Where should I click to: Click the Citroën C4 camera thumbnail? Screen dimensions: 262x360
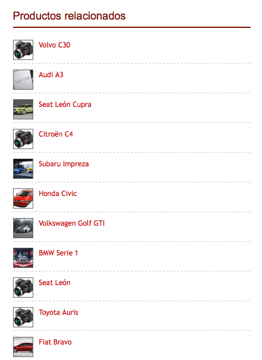[x=23, y=139]
